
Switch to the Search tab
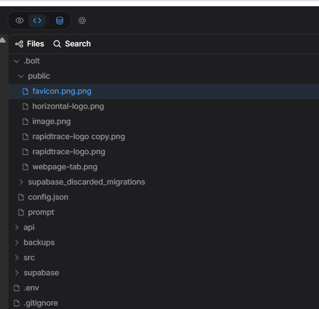[x=72, y=44]
